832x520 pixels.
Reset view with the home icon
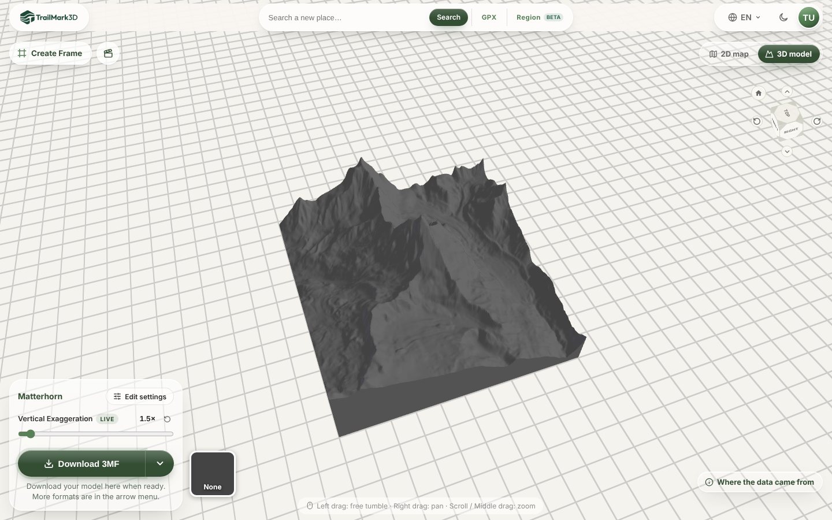click(x=759, y=93)
